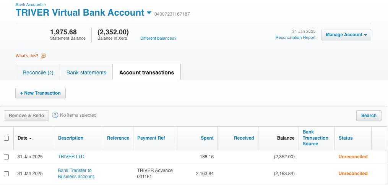The width and height of the screenshot is (388, 185).
Task: Open the Different balances? link
Action: coord(158,38)
